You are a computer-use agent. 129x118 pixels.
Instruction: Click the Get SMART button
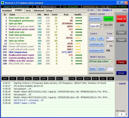click(x=95, y=19)
